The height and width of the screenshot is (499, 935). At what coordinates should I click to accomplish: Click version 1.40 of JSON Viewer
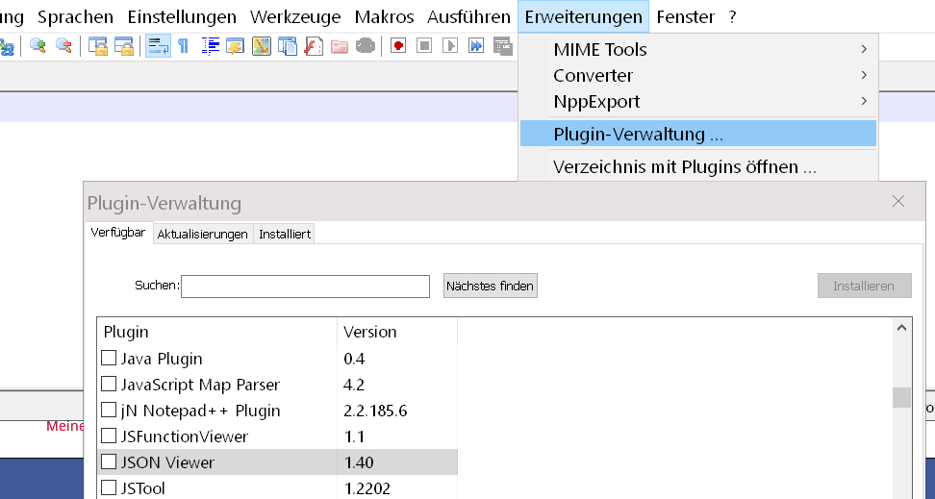[x=359, y=462]
